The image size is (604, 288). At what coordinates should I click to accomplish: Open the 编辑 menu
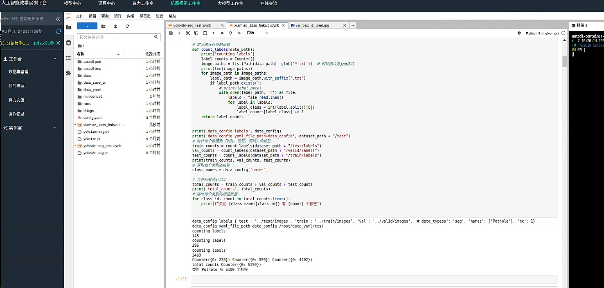point(92,16)
